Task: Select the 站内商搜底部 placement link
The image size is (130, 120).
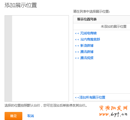Action: pyautogui.click(x=90, y=39)
